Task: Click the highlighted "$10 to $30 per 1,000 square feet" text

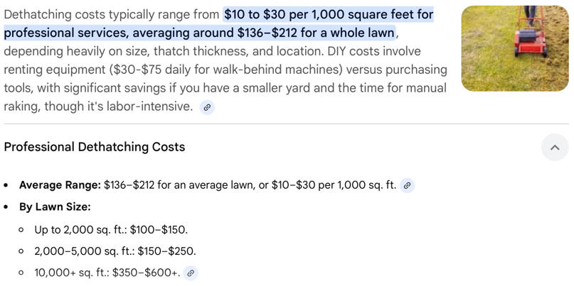Action: pyautogui.click(x=329, y=15)
